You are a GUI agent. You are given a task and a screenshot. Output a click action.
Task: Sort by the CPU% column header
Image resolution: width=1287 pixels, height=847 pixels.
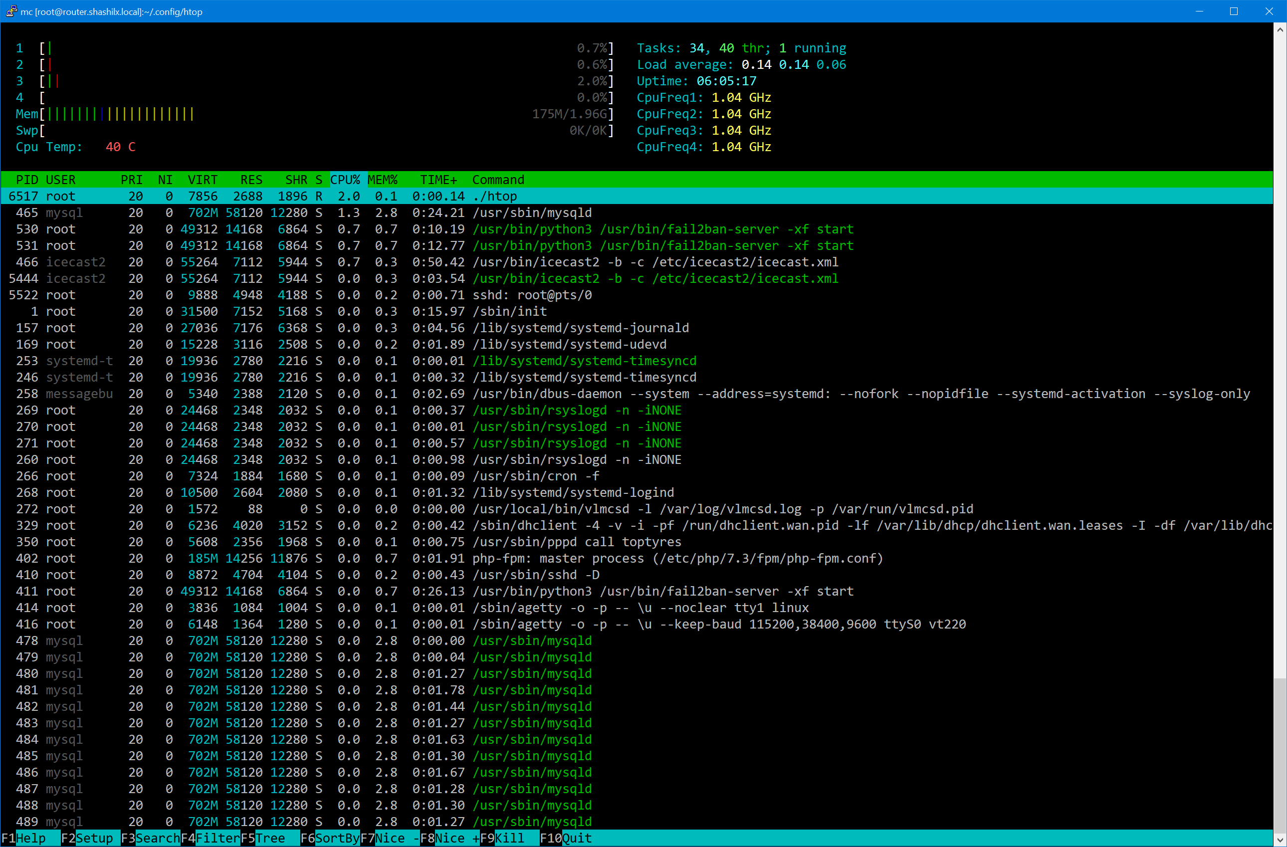pos(345,180)
